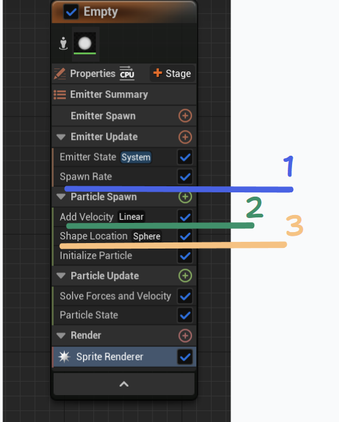Add a module to Particle Update

(x=185, y=275)
